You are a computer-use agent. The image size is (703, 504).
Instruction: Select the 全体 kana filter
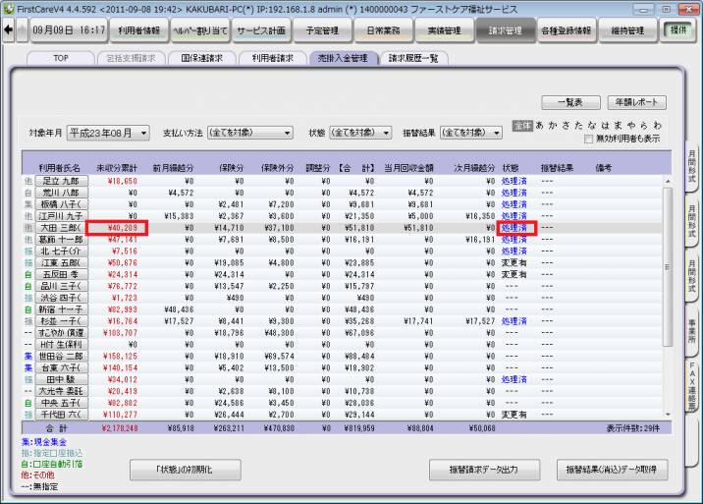pos(522,126)
